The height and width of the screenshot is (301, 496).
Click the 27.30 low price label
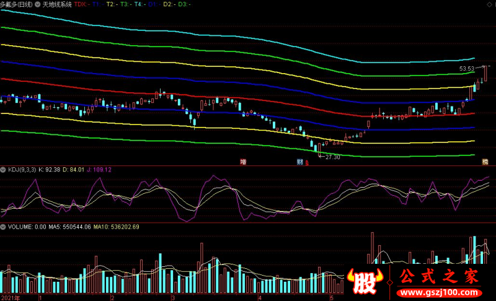333,157
